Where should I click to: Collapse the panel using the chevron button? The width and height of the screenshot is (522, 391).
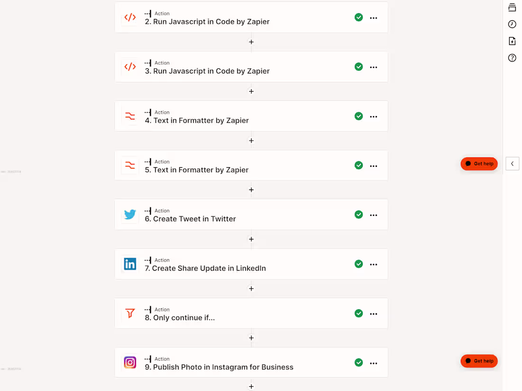pyautogui.click(x=512, y=164)
